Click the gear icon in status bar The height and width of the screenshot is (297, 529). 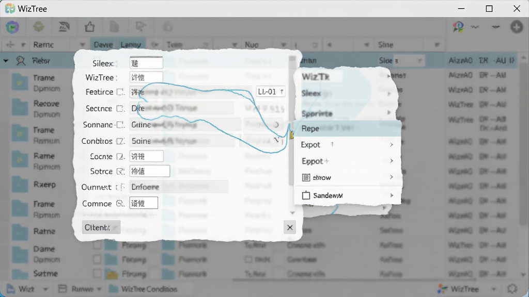coord(512,289)
